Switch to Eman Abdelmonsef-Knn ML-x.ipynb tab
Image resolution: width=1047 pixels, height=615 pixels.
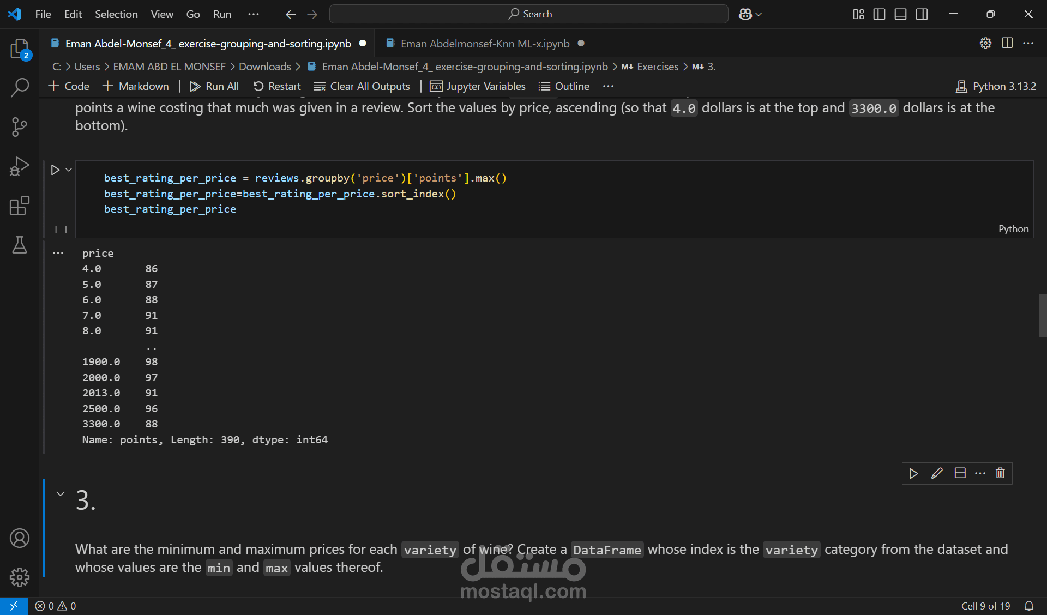[x=484, y=44]
